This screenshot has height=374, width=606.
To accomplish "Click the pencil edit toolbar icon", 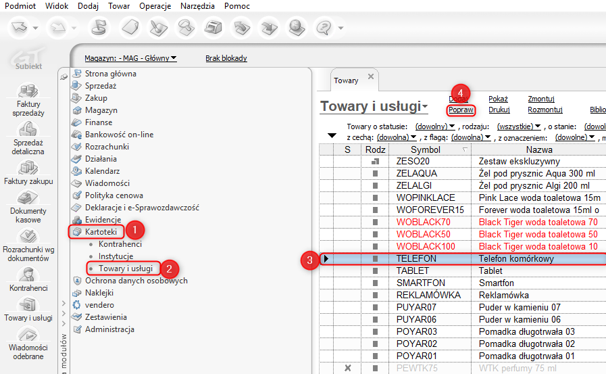I will pos(158,28).
